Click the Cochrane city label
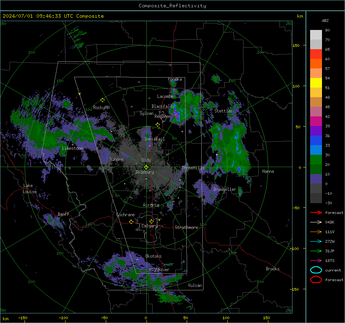Screen dimensions: 345x323 tap(125, 215)
